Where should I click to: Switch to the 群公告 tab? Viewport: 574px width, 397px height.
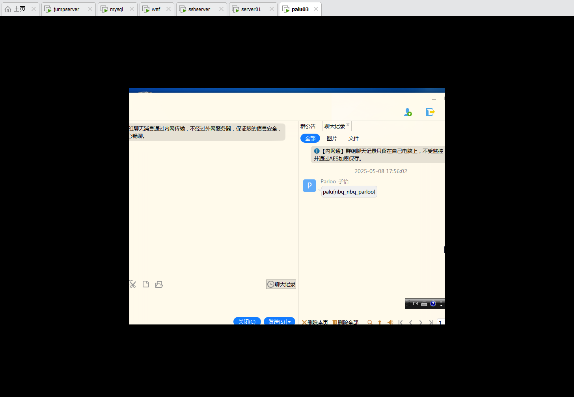308,126
